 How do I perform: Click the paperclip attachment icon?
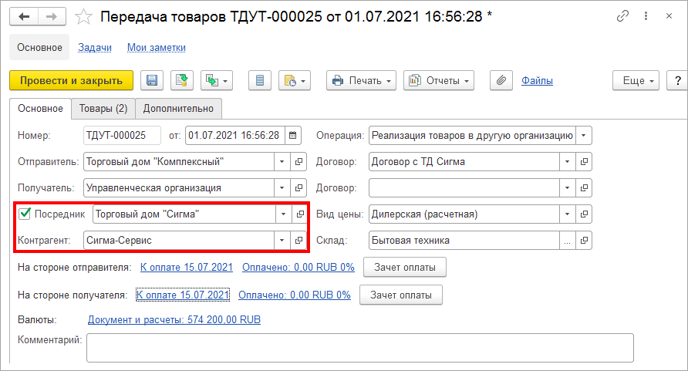coord(502,80)
